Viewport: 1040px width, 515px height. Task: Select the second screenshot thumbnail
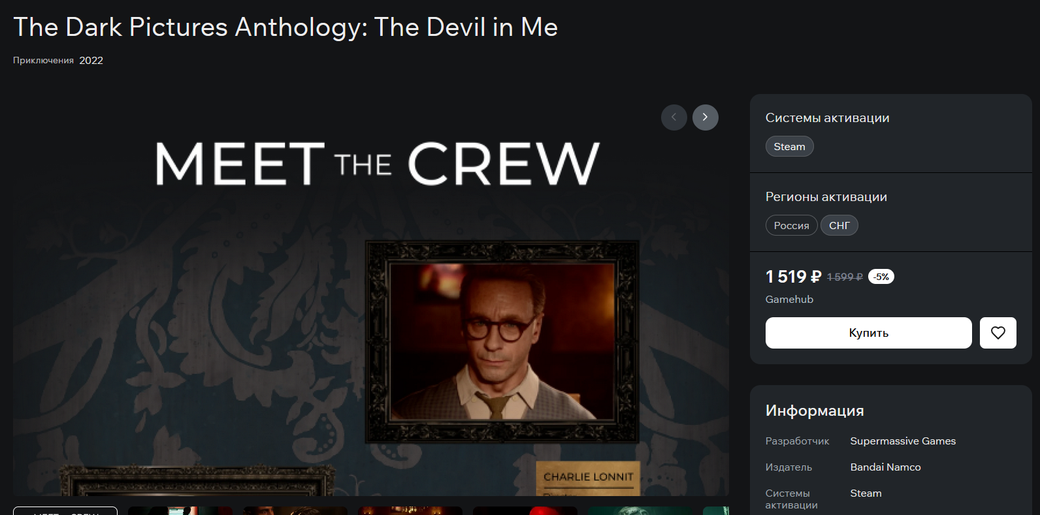180,510
